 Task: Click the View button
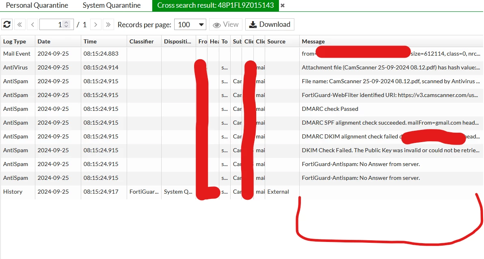pos(226,24)
